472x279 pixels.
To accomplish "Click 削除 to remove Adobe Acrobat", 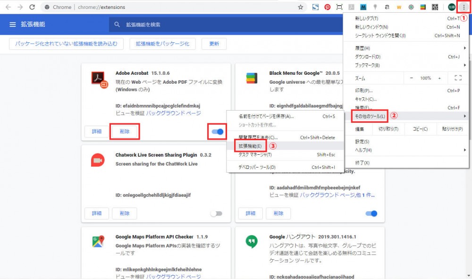I will click(125, 131).
